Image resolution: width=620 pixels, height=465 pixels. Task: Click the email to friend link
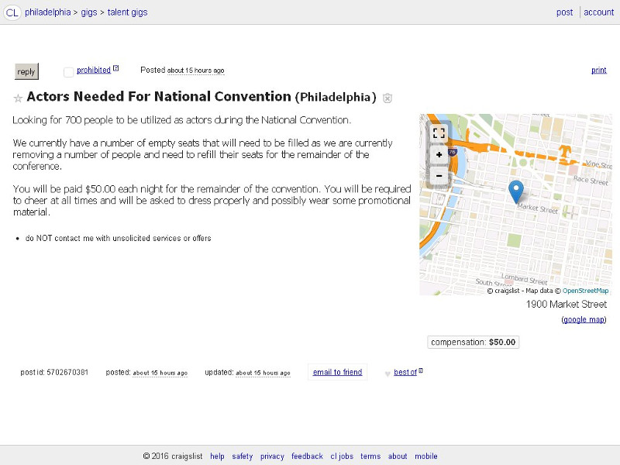337,372
